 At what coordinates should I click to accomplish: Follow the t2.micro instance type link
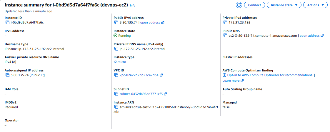click(120, 62)
